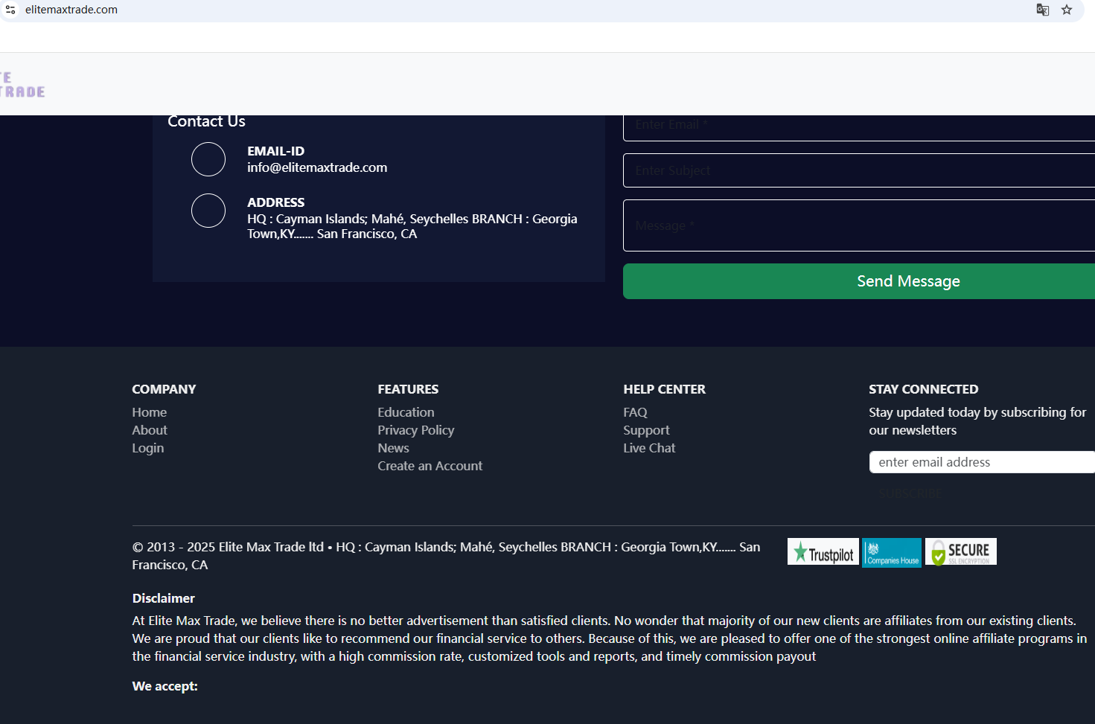
Task: Go to the About page link
Action: tap(150, 430)
